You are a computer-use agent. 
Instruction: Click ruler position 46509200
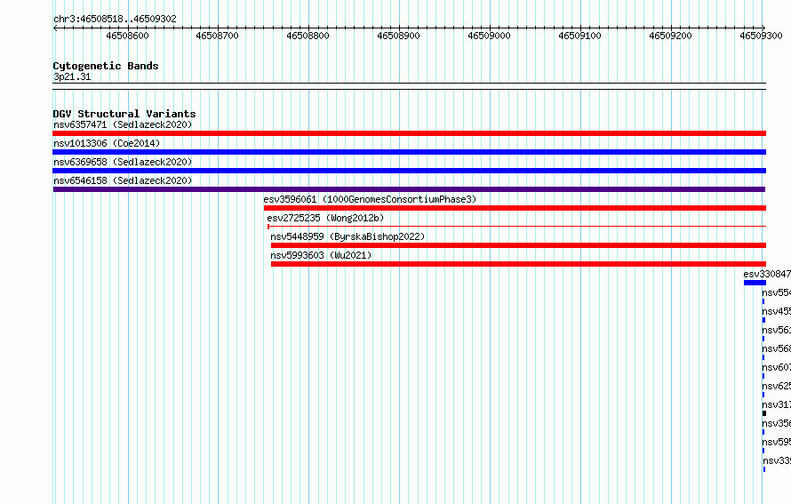pyautogui.click(x=670, y=36)
